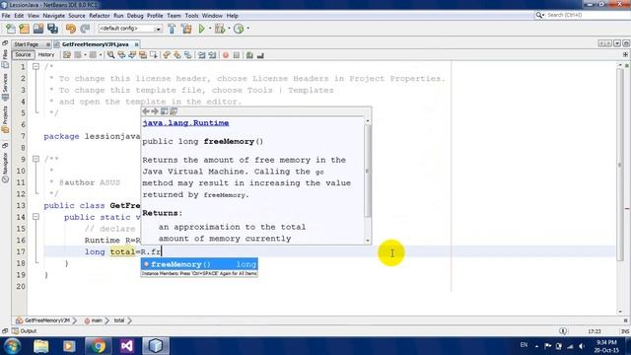The width and height of the screenshot is (631, 355).
Task: Click the New File toolbar icon
Action: [x=11, y=29]
